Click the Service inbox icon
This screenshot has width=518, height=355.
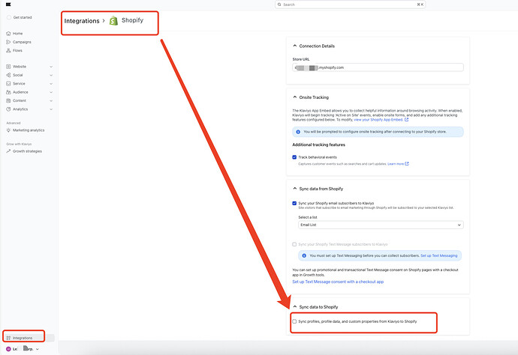pyautogui.click(x=8, y=84)
